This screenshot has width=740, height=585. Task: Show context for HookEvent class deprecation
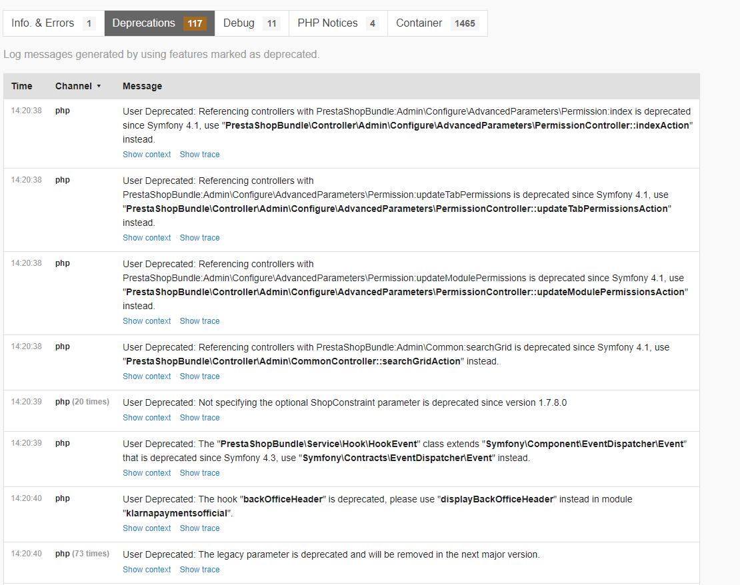(147, 472)
